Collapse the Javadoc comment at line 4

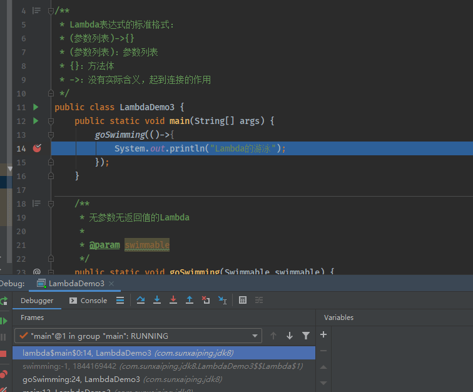pyautogui.click(x=51, y=11)
